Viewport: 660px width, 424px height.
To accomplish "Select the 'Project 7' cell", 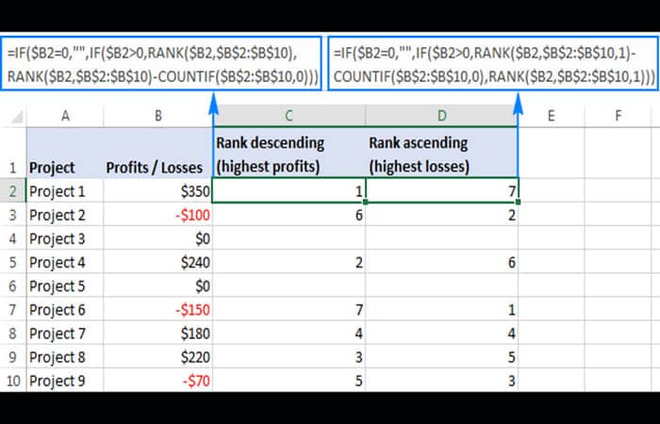I will [x=65, y=333].
